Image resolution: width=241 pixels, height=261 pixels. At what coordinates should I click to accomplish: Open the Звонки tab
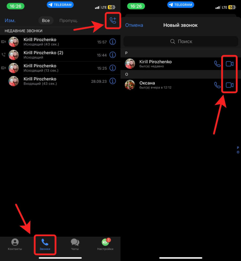pos(45,245)
